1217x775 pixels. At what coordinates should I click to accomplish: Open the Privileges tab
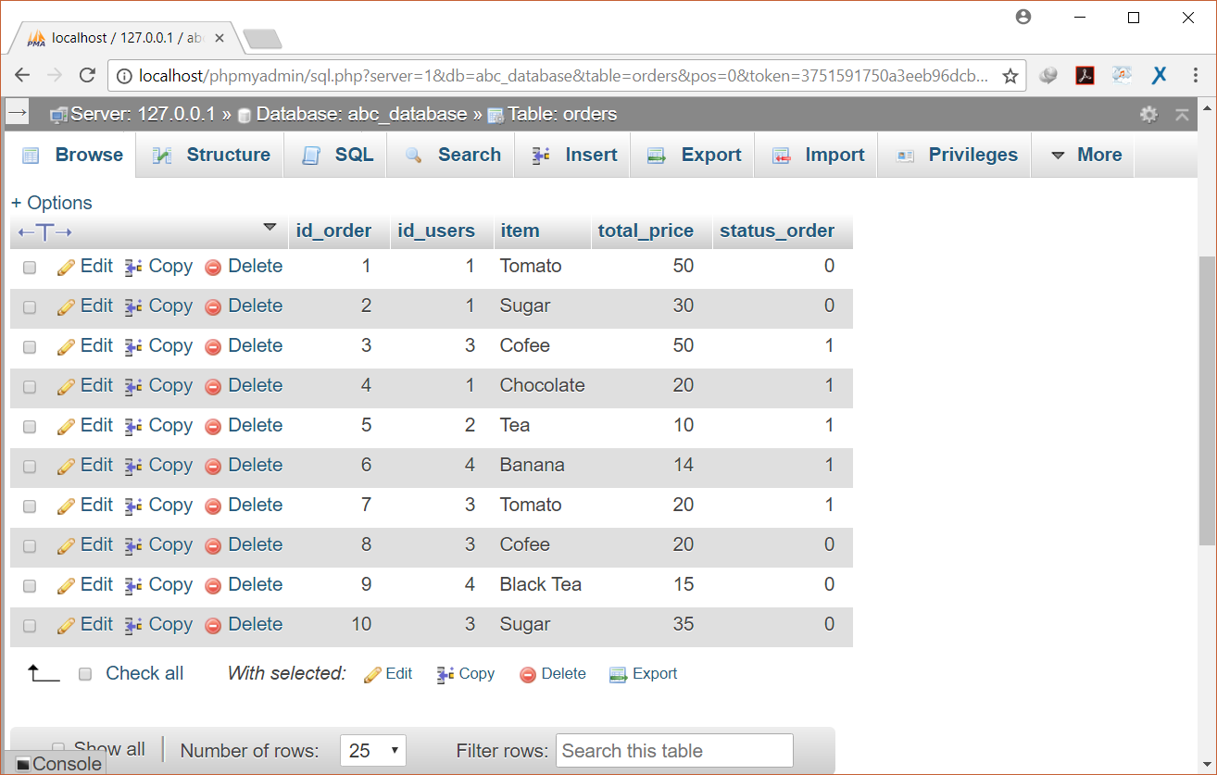click(956, 156)
